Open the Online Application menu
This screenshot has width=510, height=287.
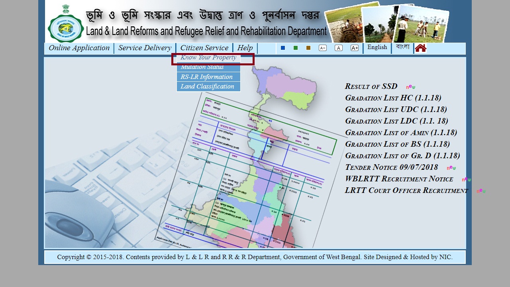pyautogui.click(x=78, y=48)
